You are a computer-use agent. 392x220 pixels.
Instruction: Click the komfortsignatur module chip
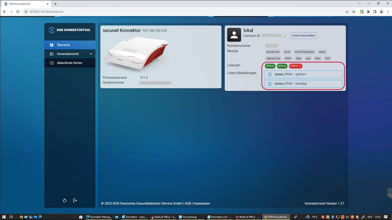coord(304,52)
